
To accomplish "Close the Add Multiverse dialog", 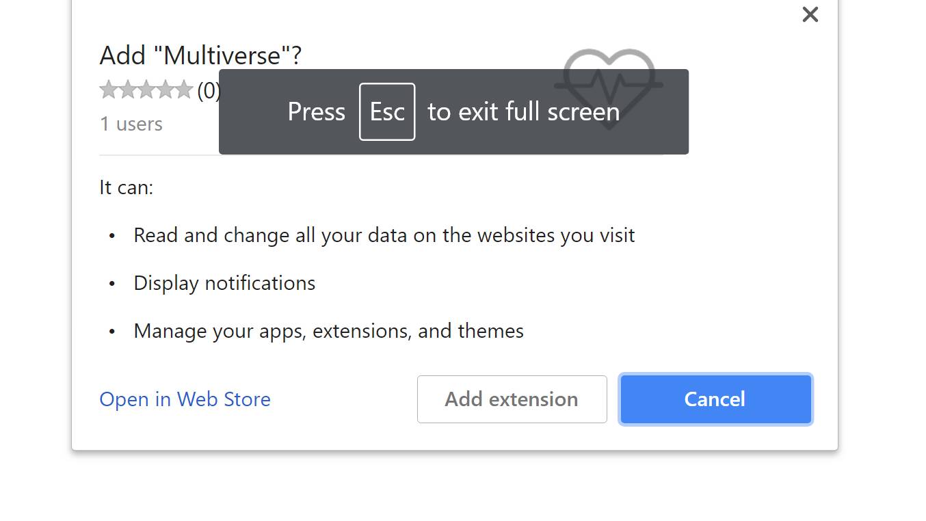I will point(810,14).
